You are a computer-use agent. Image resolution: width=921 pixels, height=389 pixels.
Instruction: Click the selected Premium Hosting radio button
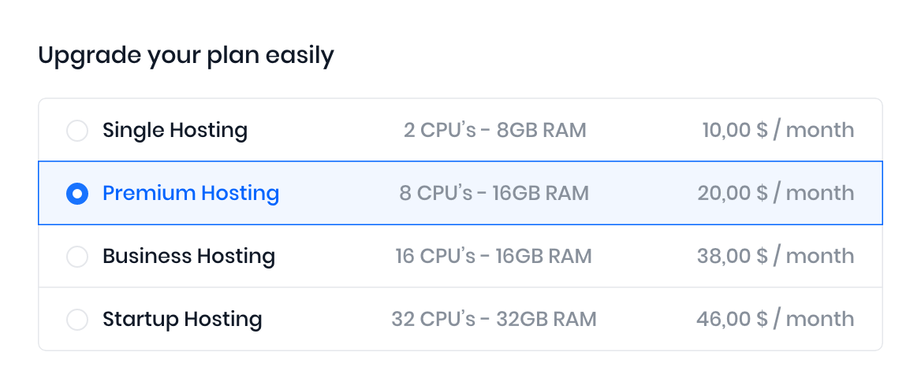tap(77, 193)
